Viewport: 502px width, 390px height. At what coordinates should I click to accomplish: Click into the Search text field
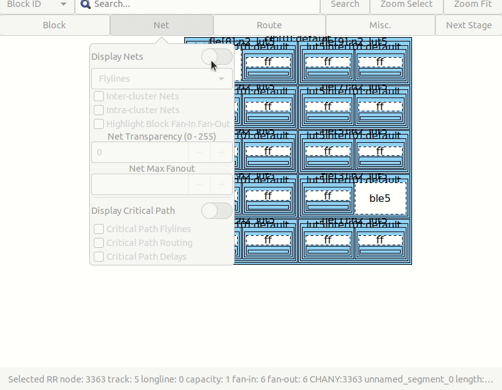click(x=201, y=4)
